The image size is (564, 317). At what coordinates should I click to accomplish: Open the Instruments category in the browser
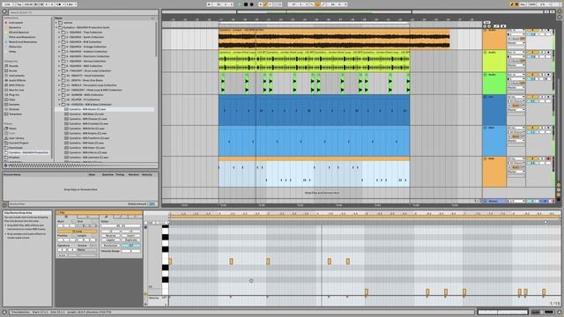[x=17, y=76]
